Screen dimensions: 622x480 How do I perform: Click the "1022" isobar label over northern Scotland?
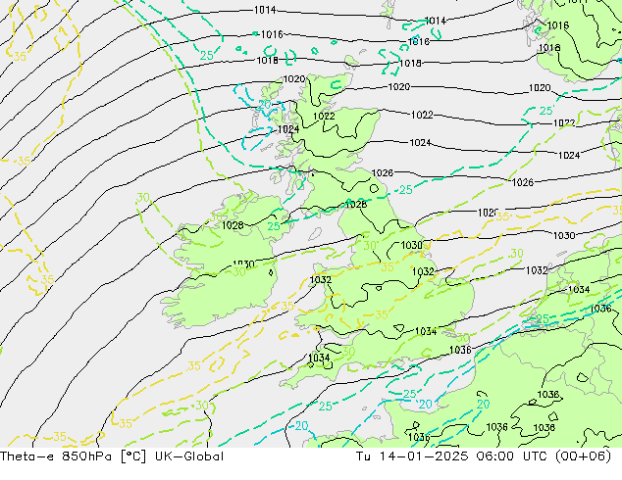pyautogui.click(x=324, y=116)
